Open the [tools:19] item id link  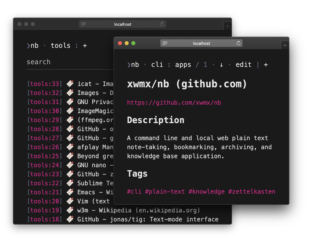[x=45, y=210]
